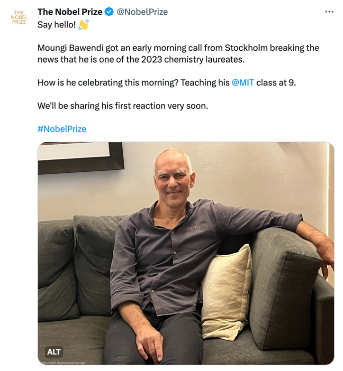
Task: Follow the @MIT mention link
Action: coord(243,83)
